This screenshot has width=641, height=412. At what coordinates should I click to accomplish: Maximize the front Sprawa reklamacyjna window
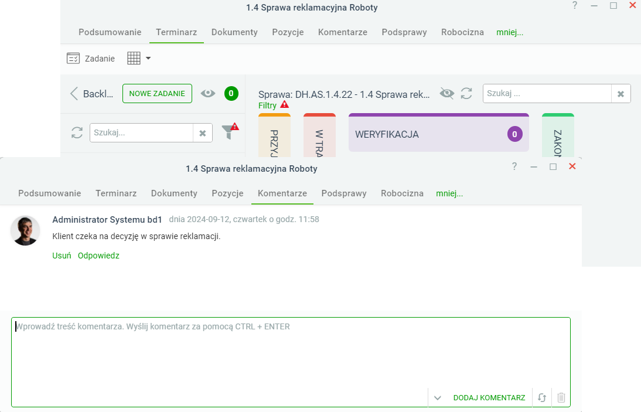coord(553,166)
